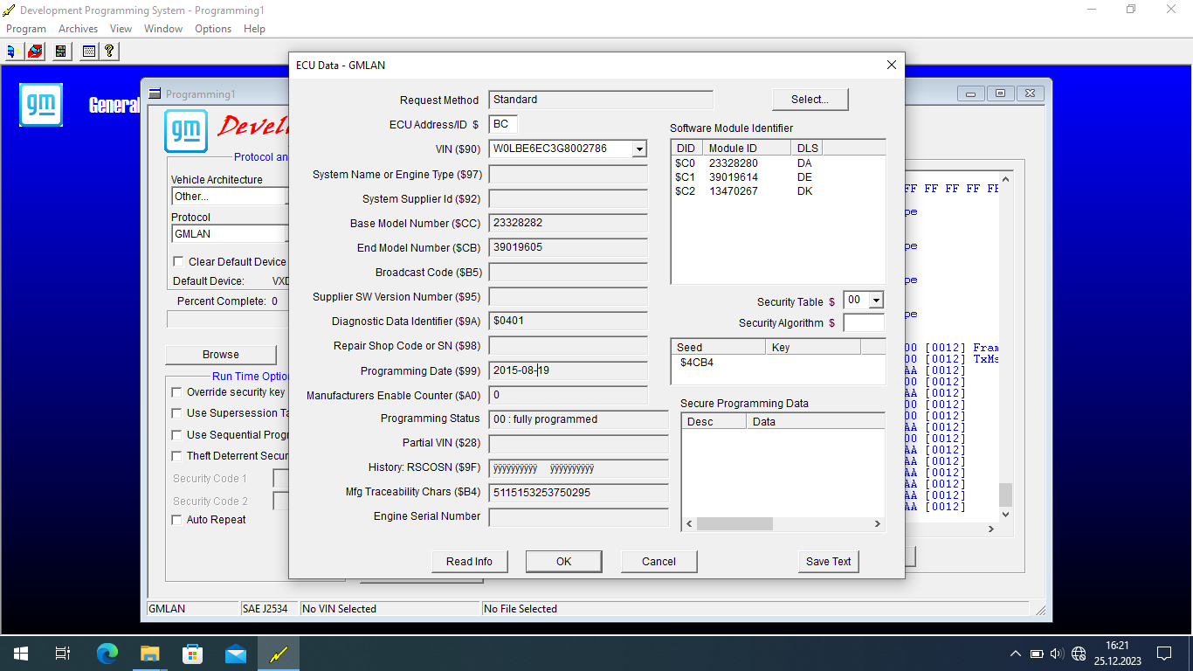The image size is (1193, 671).
Task: Enable the Clear Default Device checkbox
Action: (x=178, y=262)
